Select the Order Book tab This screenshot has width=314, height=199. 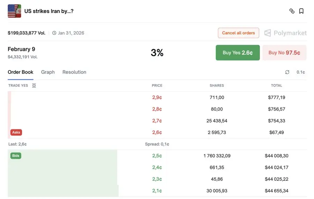coord(21,72)
